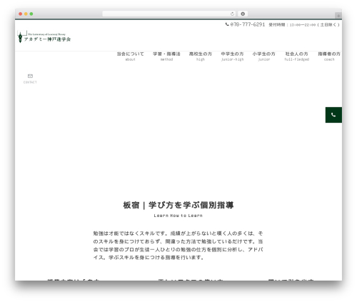Go to 指導者の方 coach menu item
Viewport: 357px width, 302px height.
(x=329, y=56)
